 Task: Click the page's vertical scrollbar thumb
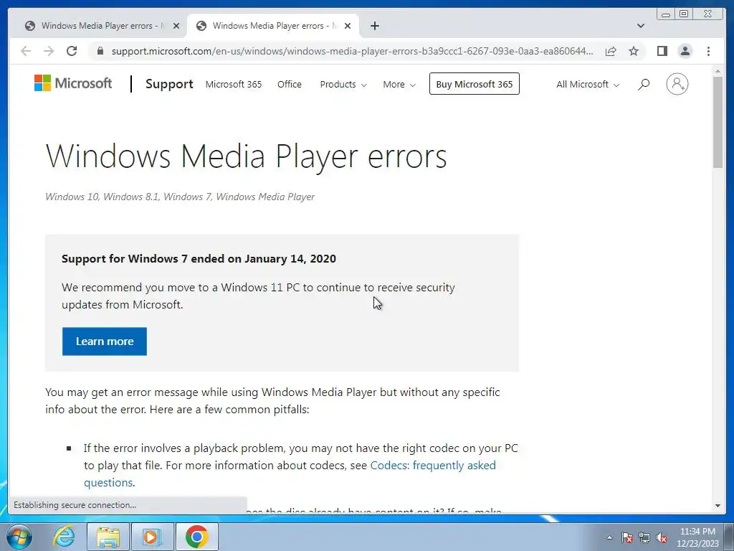[718, 122]
